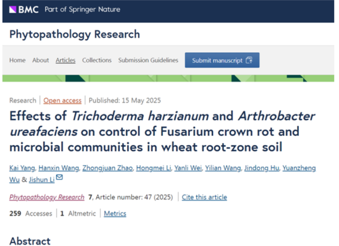Open Cite this article
This screenshot has width=339, height=246.
[x=204, y=197]
